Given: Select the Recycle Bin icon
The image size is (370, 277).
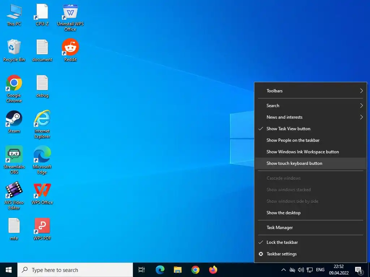Looking at the screenshot, I should click(x=14, y=50).
